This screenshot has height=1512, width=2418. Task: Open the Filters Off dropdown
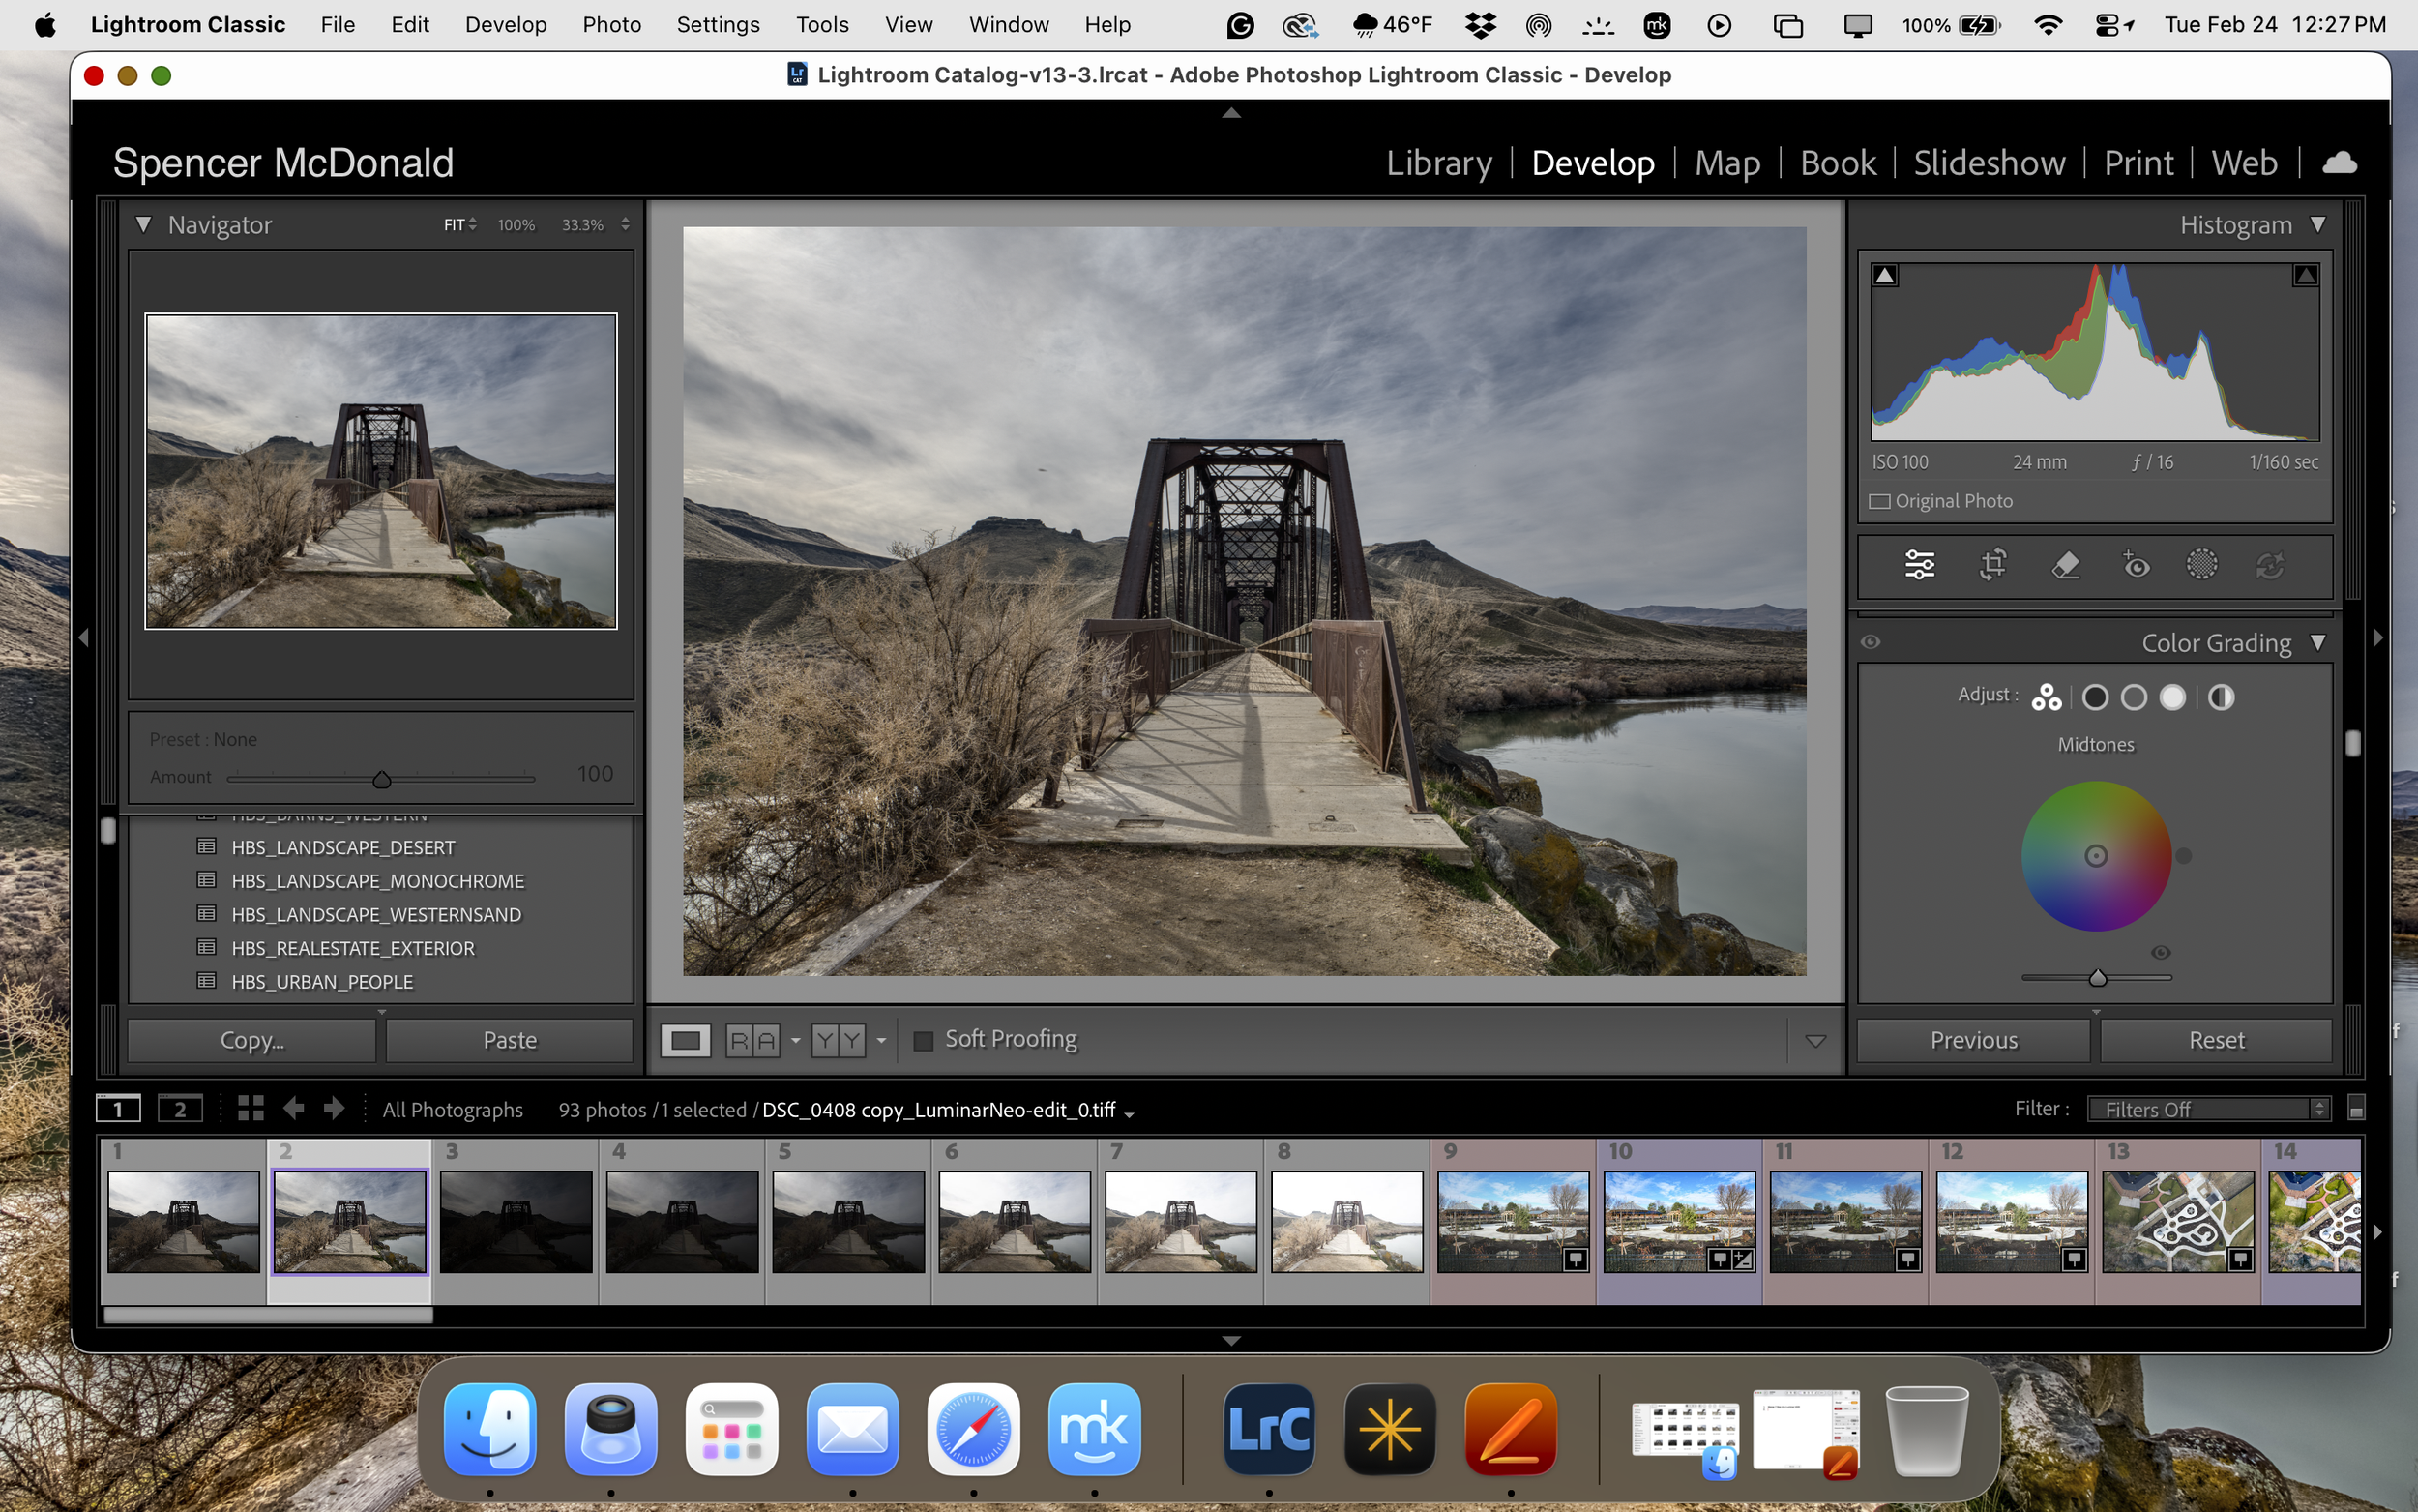pyautogui.click(x=2207, y=1108)
